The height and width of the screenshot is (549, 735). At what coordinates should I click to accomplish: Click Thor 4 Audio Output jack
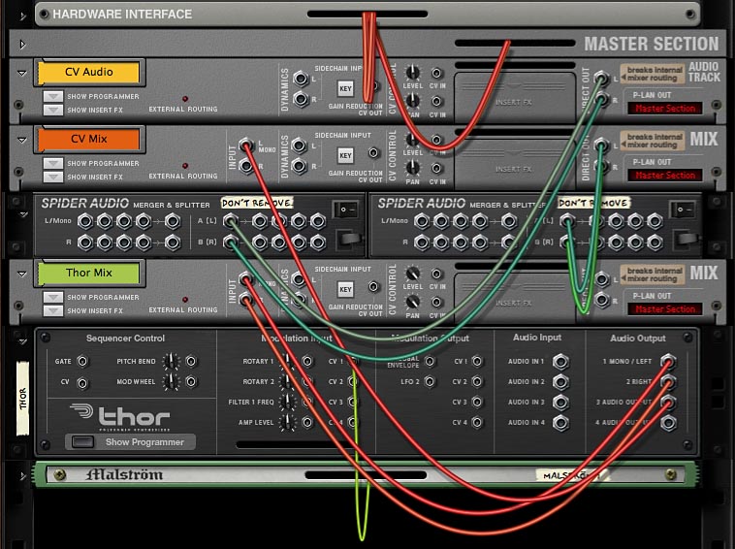(x=668, y=423)
